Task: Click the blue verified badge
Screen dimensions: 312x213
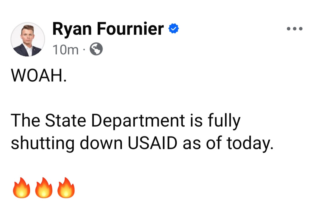Action: click(174, 29)
